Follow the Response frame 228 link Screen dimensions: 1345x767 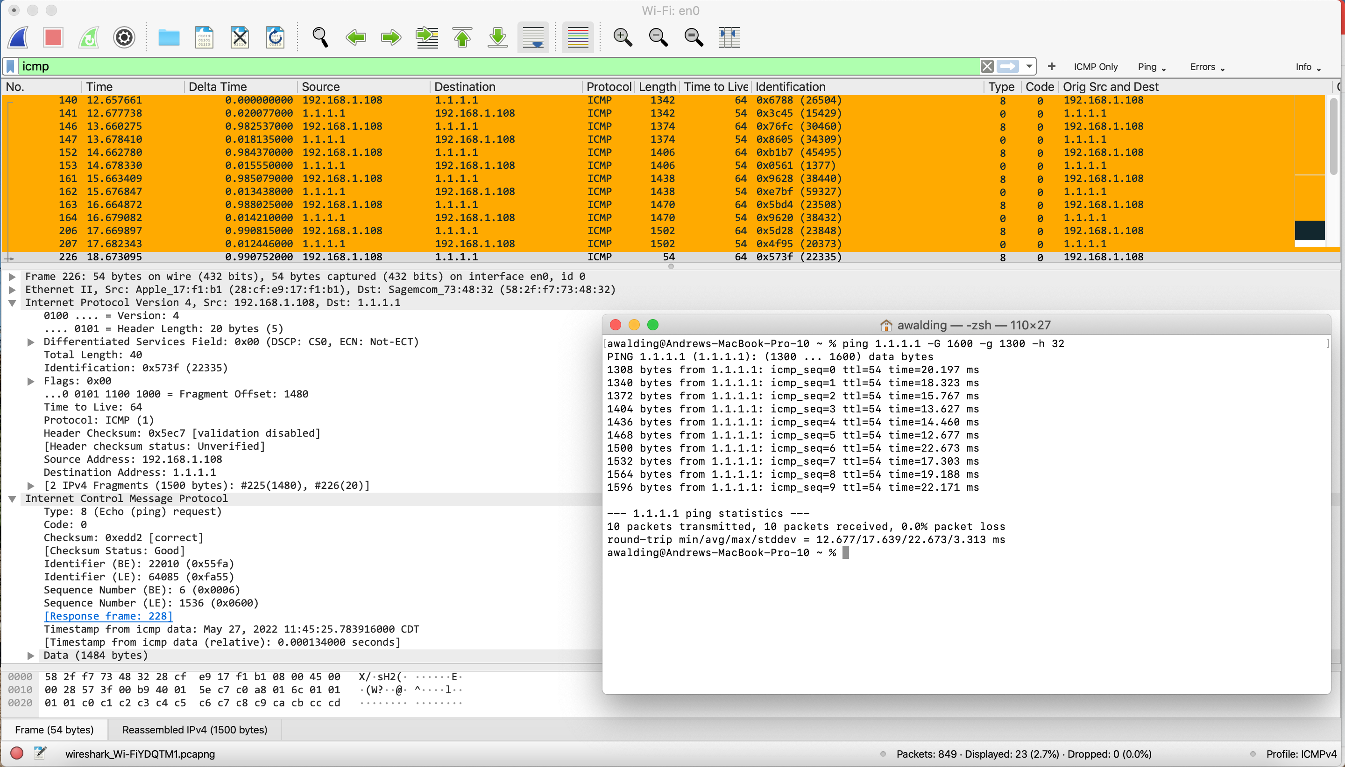click(x=108, y=616)
